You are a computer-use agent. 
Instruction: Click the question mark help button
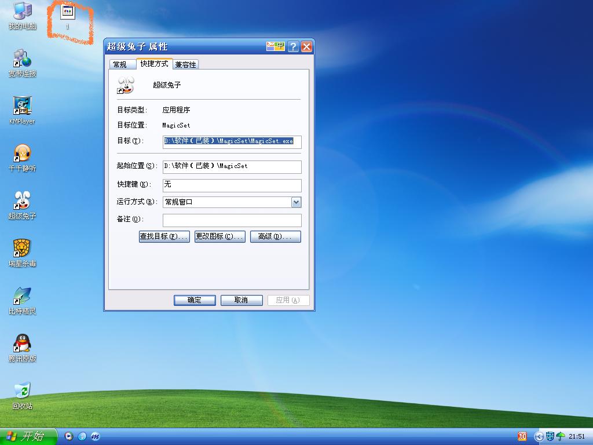tap(293, 46)
